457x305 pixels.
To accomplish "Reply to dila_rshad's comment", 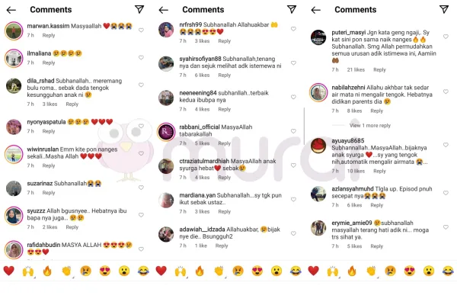I will point(72,104).
